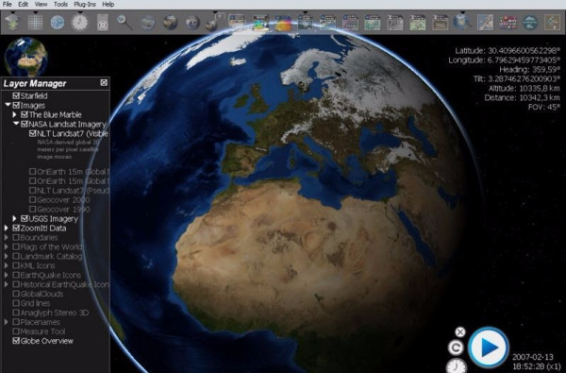Enable the NLT Landsat7 (Pseud checkbox

click(33, 190)
